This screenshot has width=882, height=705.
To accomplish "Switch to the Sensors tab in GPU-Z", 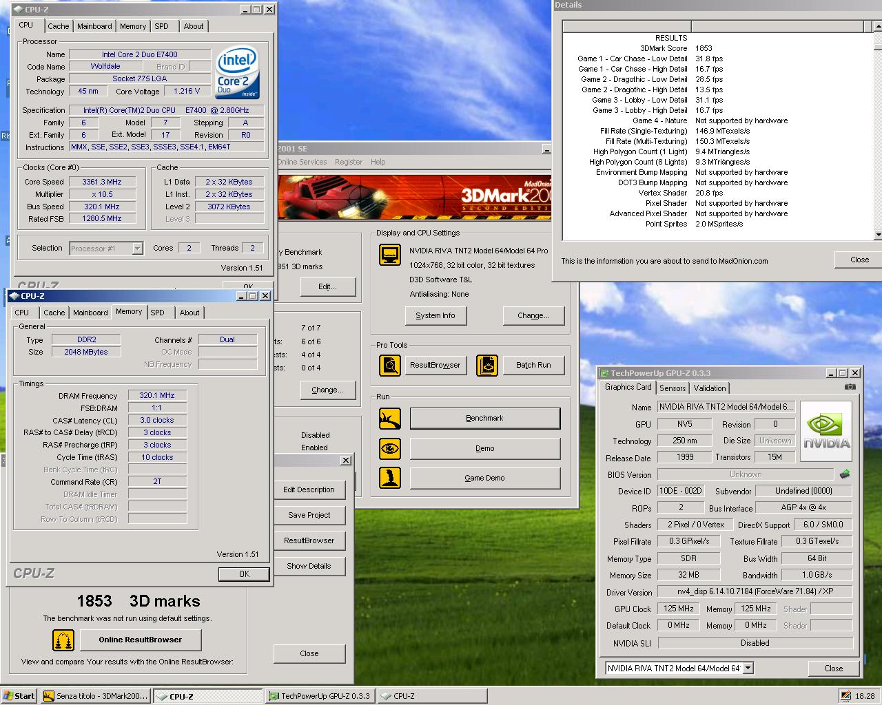I will (x=673, y=388).
